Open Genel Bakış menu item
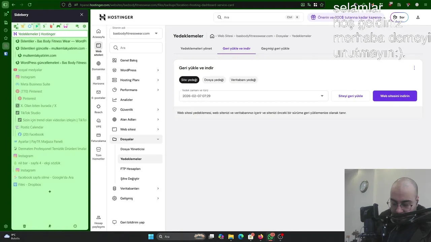Screen dimensions: 431x242 [136, 60]
